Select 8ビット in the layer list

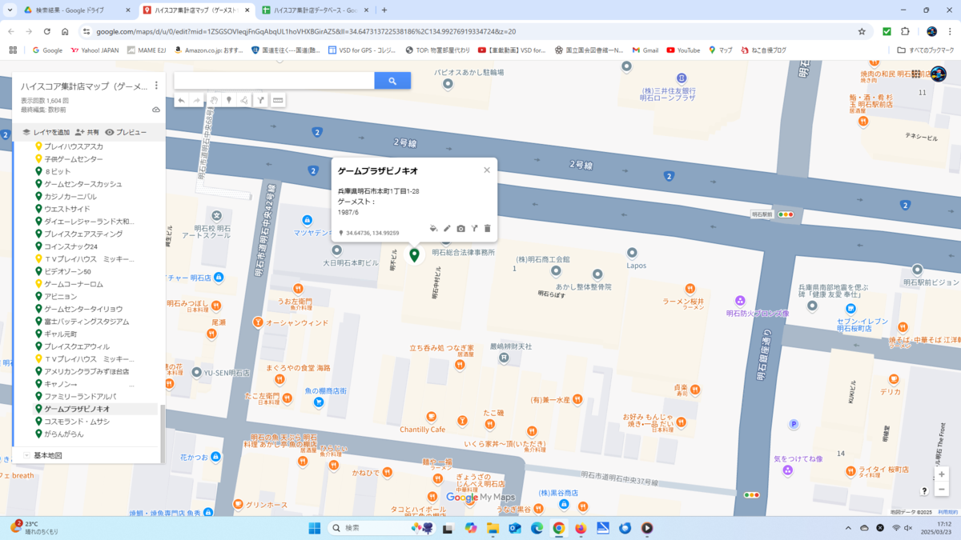58,171
